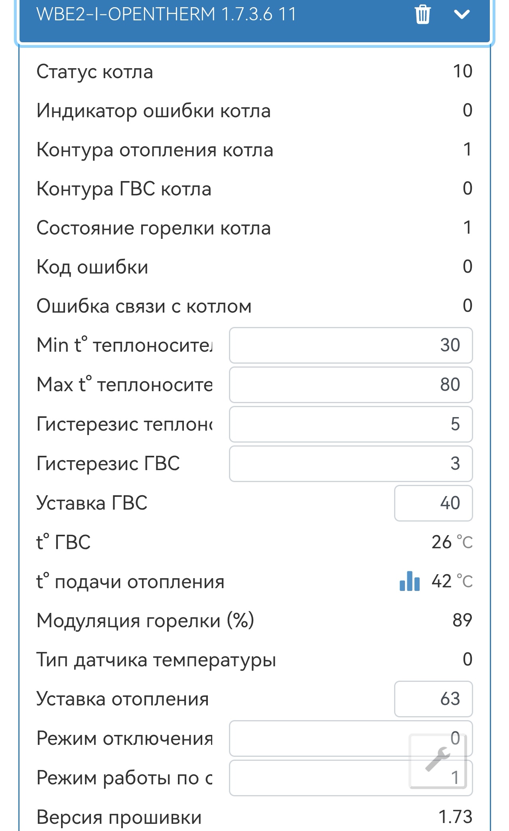This screenshot has height=831, width=509.
Task: Edit the Max t° теплоносителя field
Action: [351, 385]
